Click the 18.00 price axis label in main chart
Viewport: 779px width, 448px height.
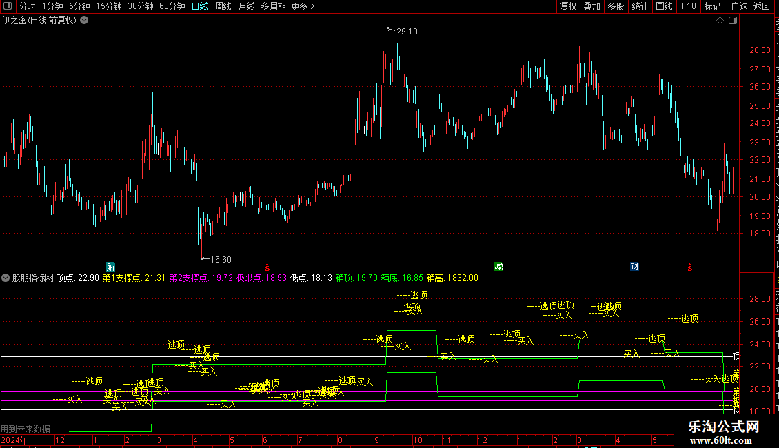coord(760,234)
